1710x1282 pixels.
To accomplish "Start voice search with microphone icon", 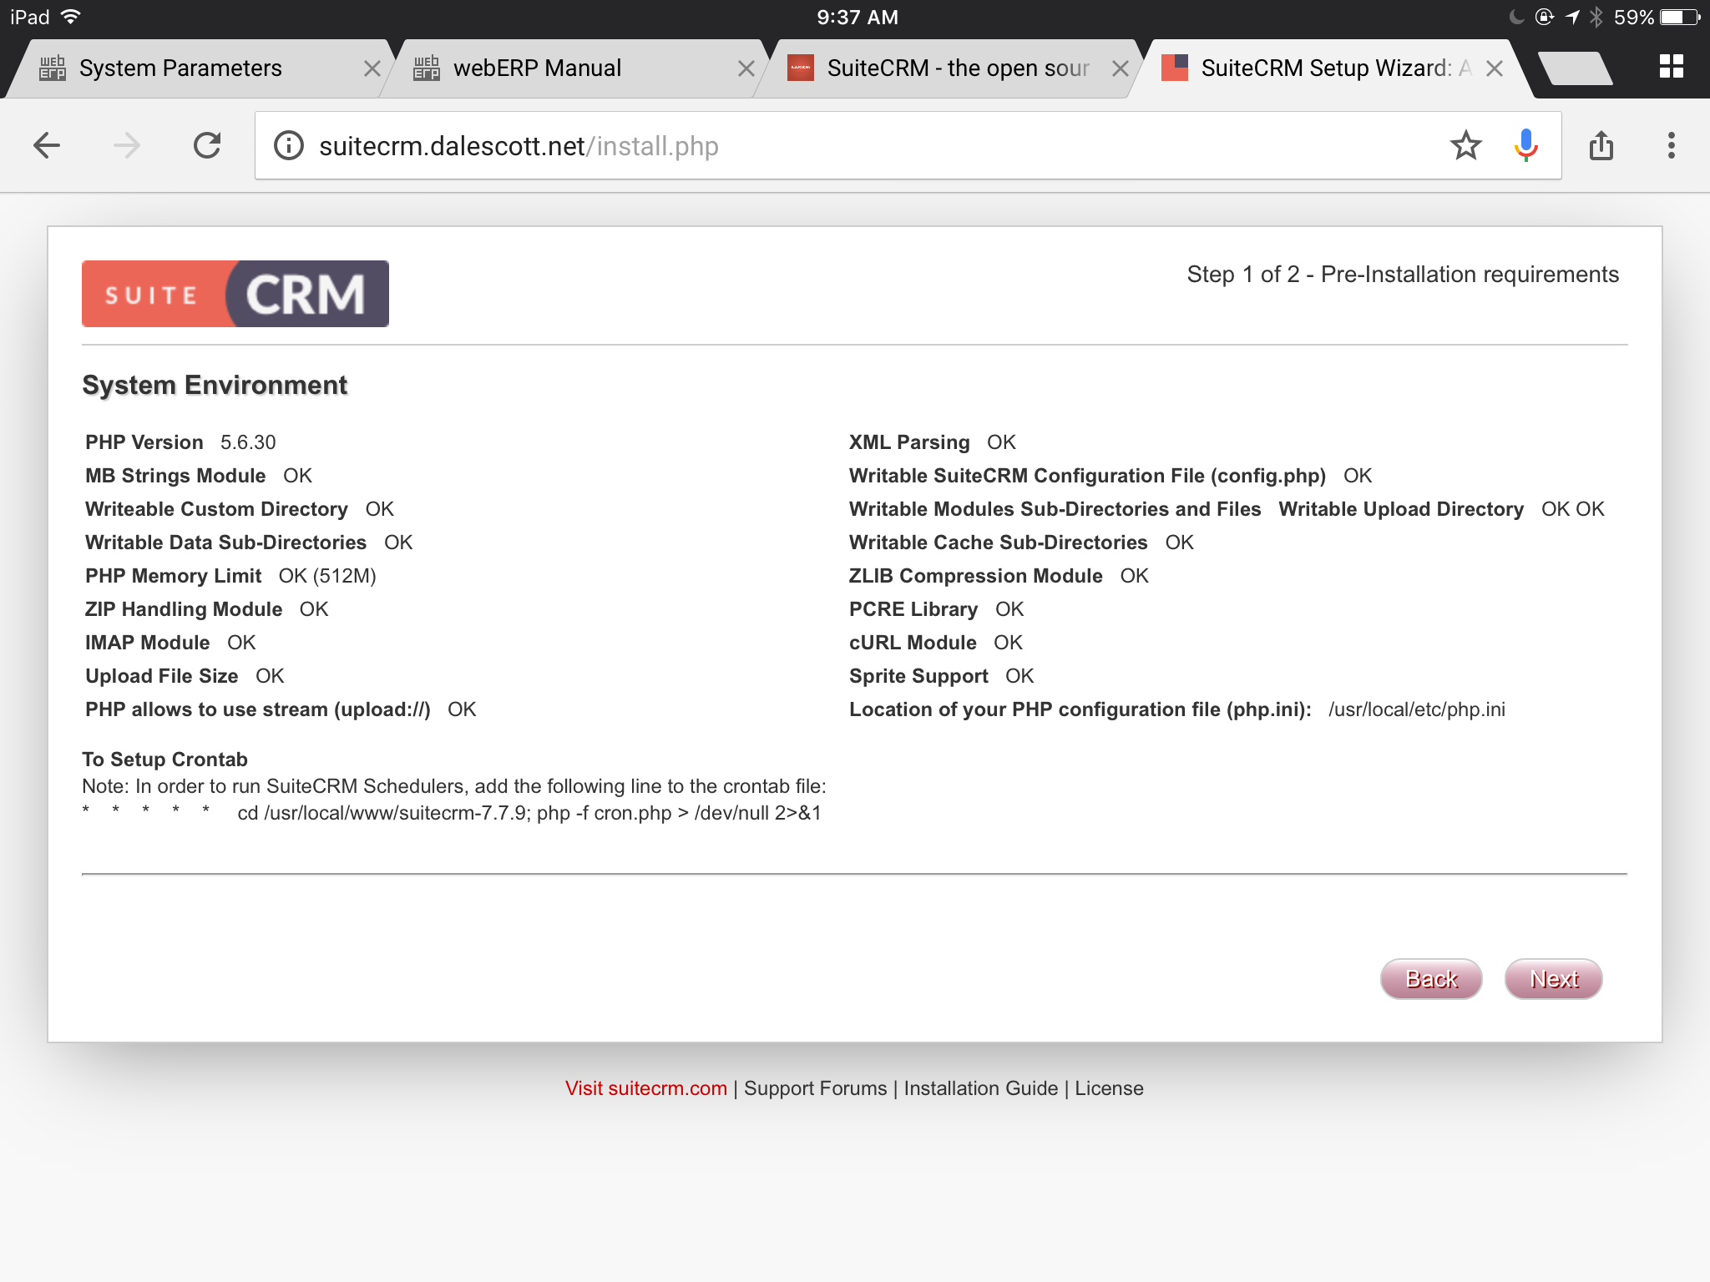I will tap(1525, 145).
